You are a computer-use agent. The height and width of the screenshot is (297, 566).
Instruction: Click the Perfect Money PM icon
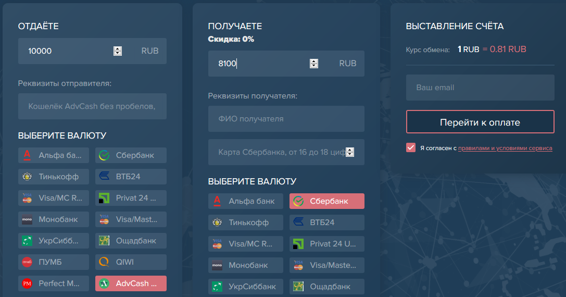pyautogui.click(x=27, y=284)
